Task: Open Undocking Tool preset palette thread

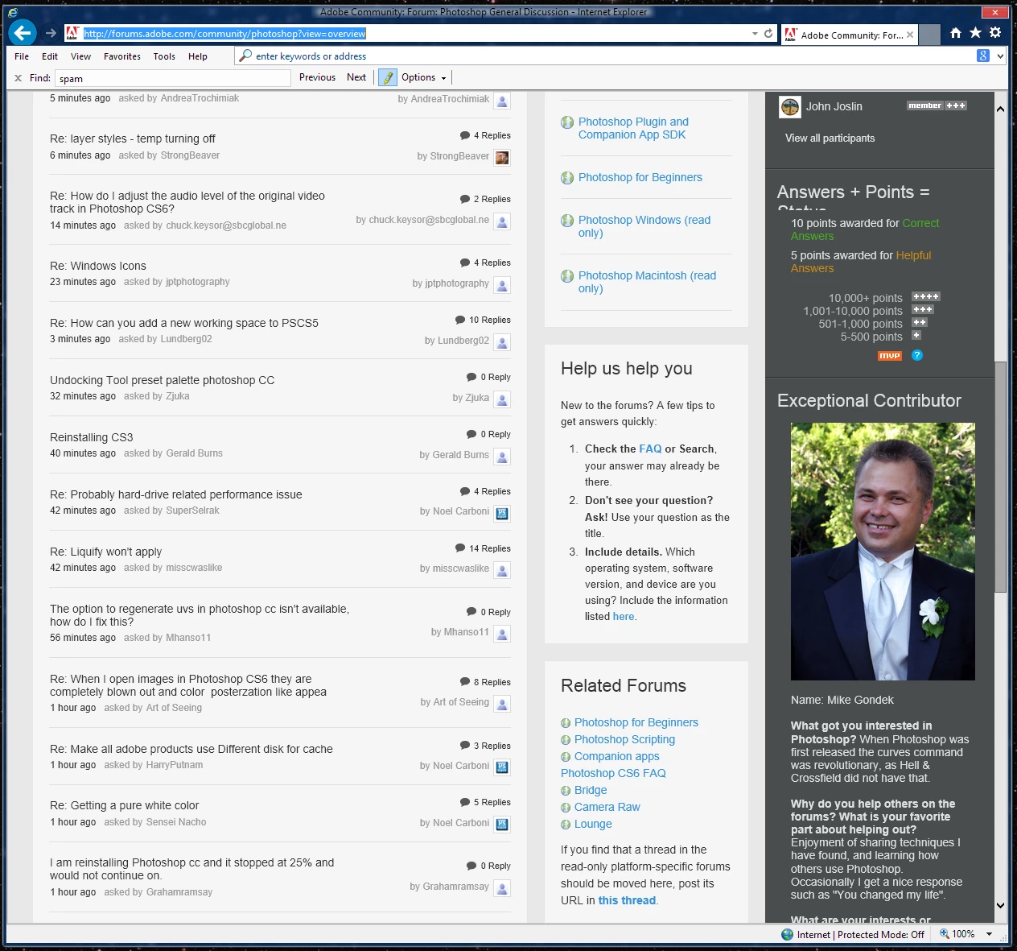Action: tap(162, 380)
